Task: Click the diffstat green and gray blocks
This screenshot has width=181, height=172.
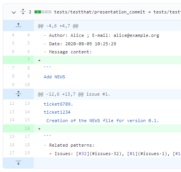Action: (x=43, y=12)
